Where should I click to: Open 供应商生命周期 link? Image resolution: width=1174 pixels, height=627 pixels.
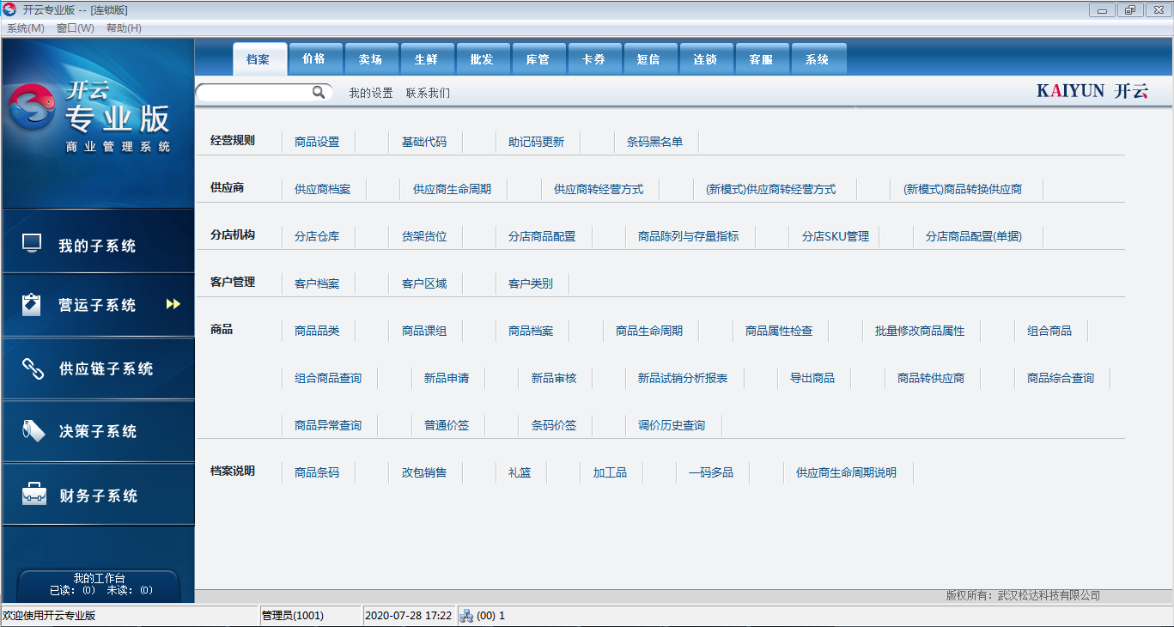[x=453, y=189]
